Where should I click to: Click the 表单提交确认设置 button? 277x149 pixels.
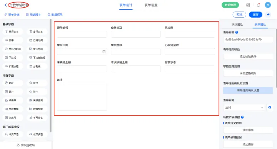point(248,91)
